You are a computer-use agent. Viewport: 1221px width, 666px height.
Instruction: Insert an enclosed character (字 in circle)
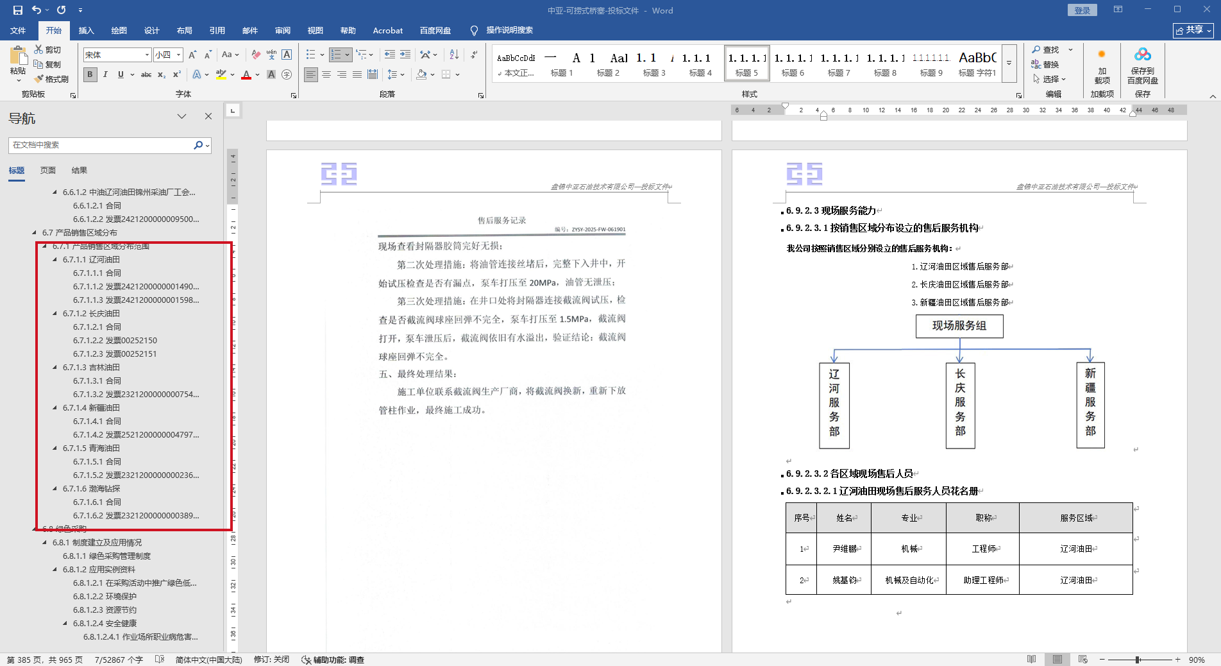point(287,74)
